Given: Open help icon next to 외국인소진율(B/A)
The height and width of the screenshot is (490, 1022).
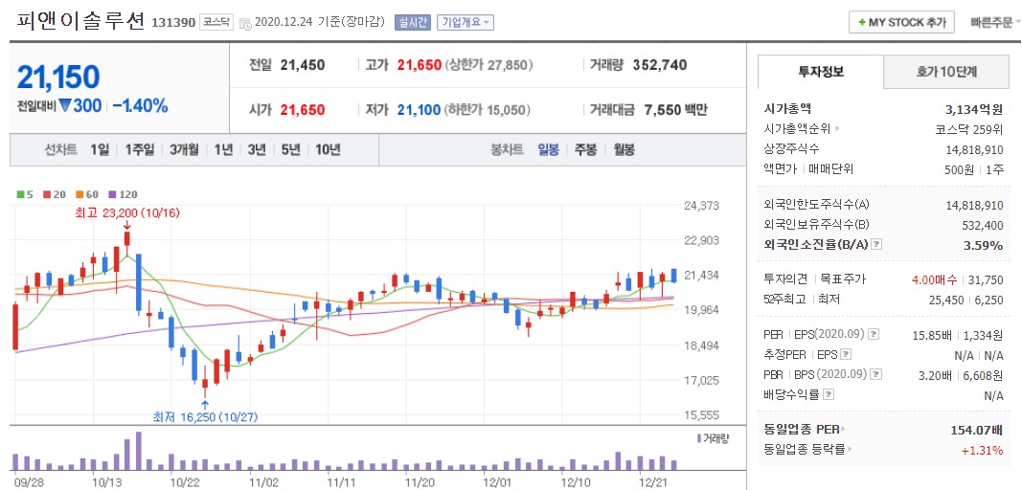Looking at the screenshot, I should pyautogui.click(x=876, y=245).
